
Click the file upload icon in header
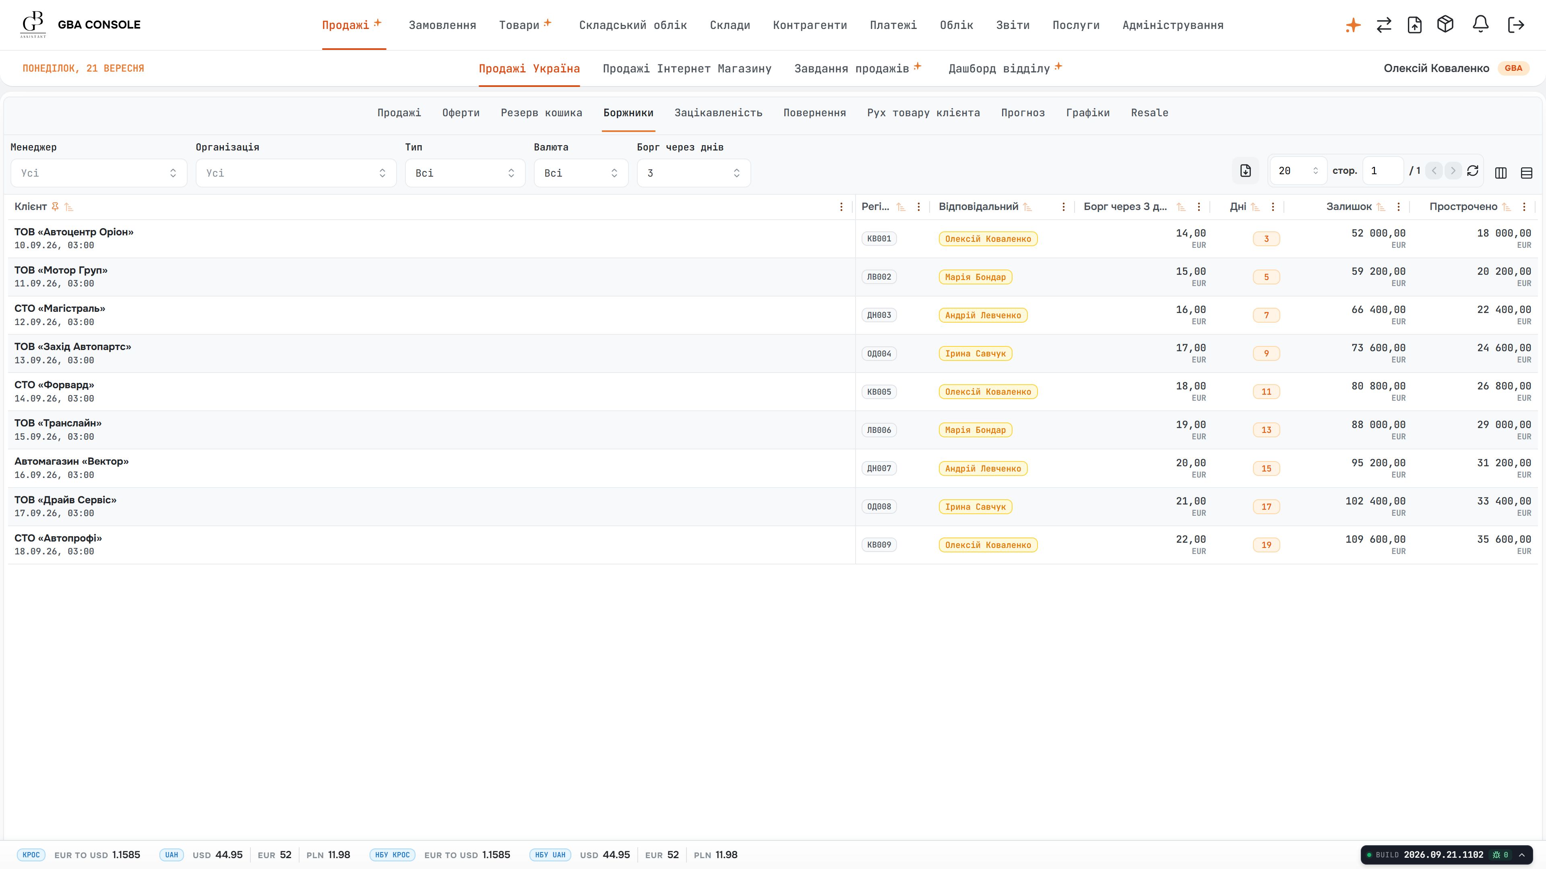(1415, 25)
